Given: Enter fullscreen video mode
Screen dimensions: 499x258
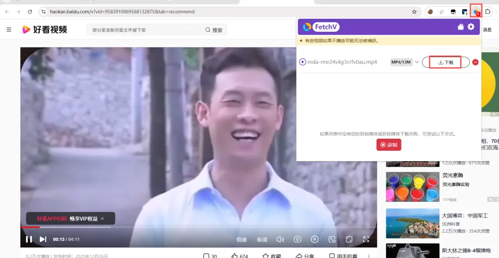Looking at the screenshot, I should click(366, 239).
